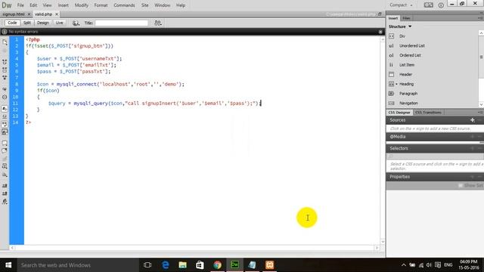Click the open documents icon in code toolbar
The height and width of the screenshot is (272, 484).
tap(5, 42)
